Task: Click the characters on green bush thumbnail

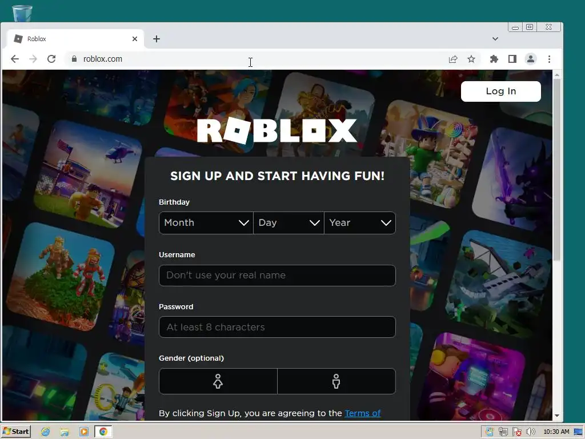Action: (x=59, y=277)
